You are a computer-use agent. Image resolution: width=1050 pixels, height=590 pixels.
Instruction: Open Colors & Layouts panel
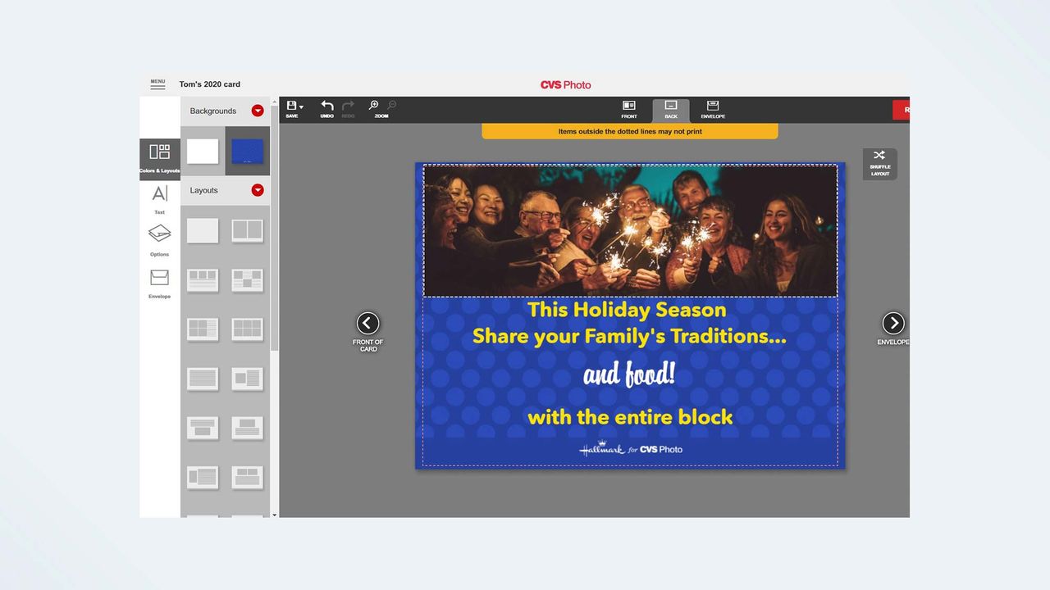pyautogui.click(x=159, y=152)
